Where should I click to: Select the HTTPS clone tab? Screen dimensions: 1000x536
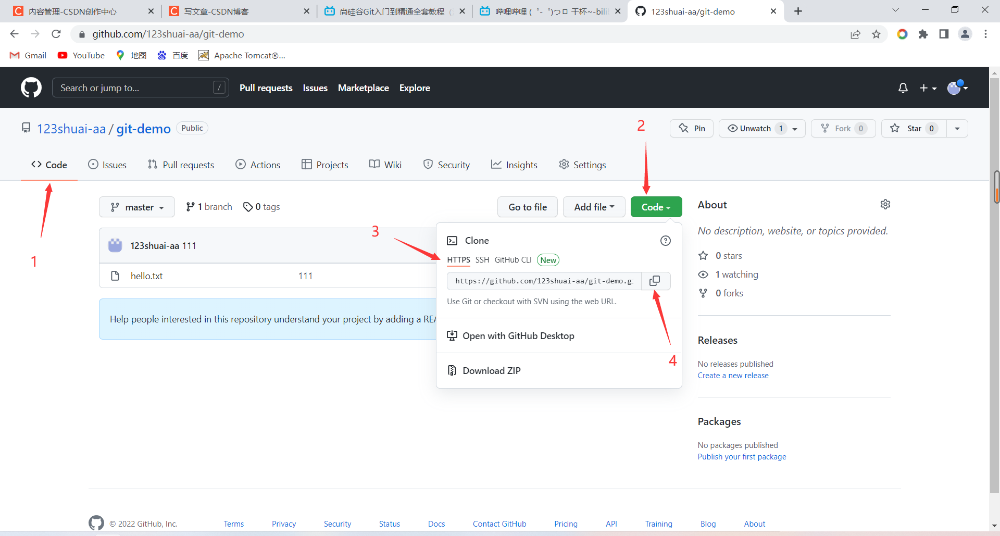(x=458, y=260)
